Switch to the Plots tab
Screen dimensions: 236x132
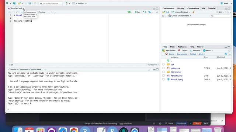pos(172,47)
